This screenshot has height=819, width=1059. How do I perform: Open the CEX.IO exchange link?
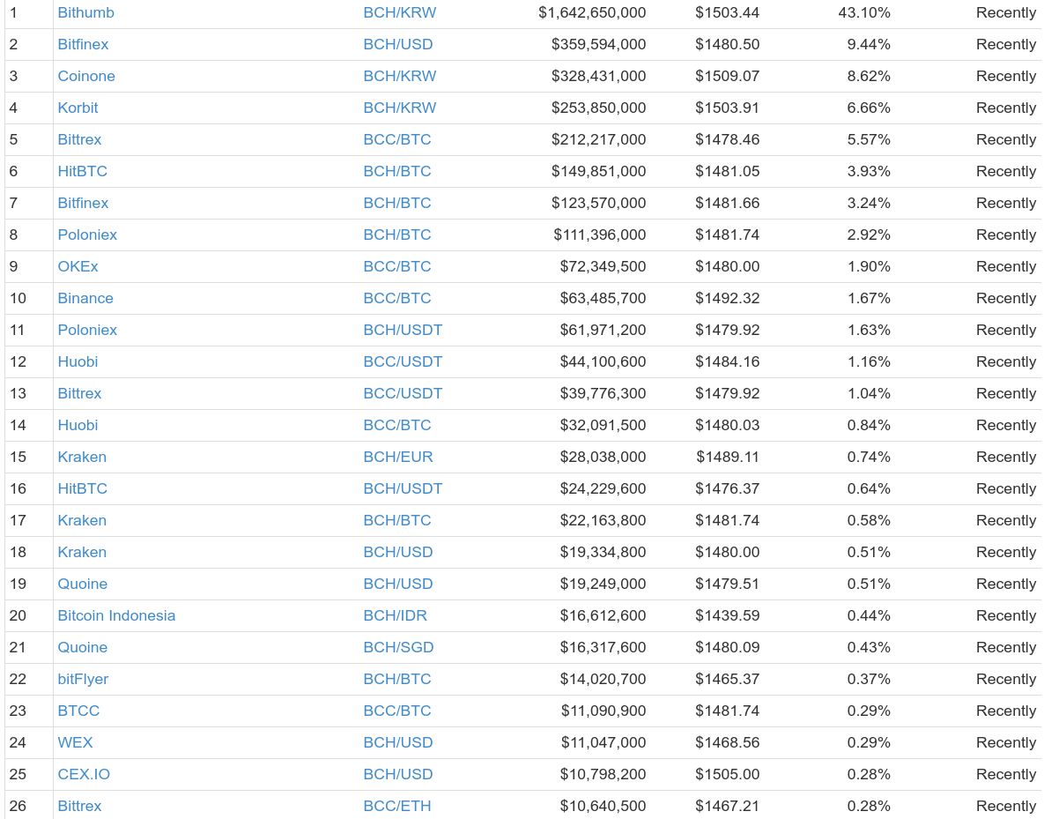84,774
